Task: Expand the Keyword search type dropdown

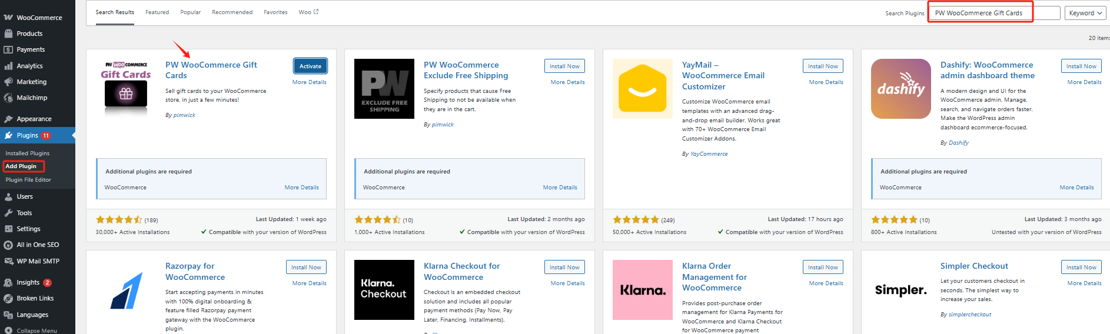Action: (1085, 13)
